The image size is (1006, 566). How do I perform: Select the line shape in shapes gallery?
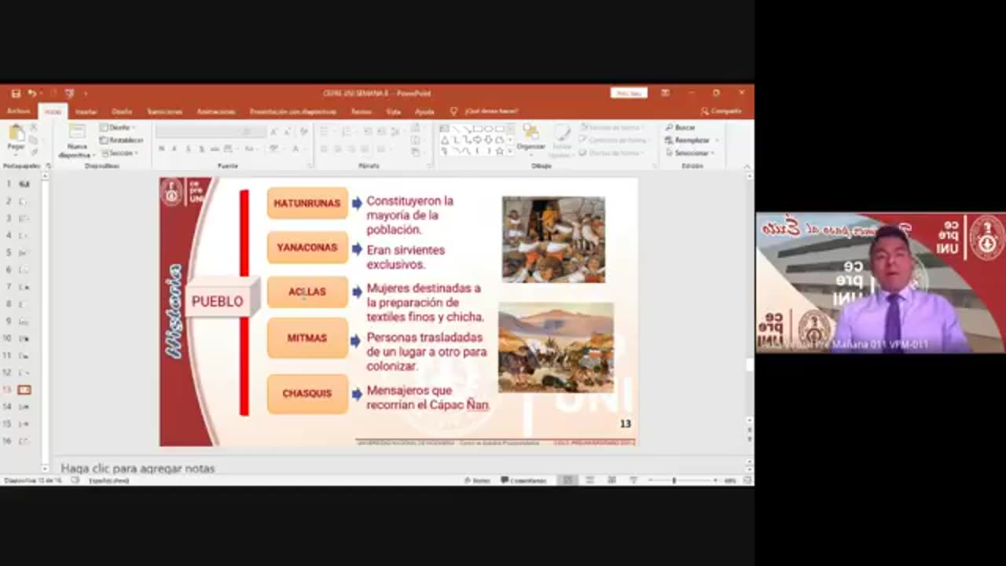[455, 129]
